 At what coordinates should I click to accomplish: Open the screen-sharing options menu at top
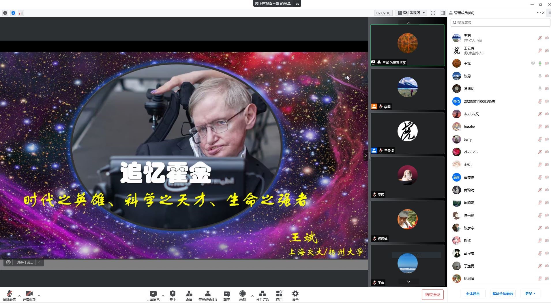(297, 3)
